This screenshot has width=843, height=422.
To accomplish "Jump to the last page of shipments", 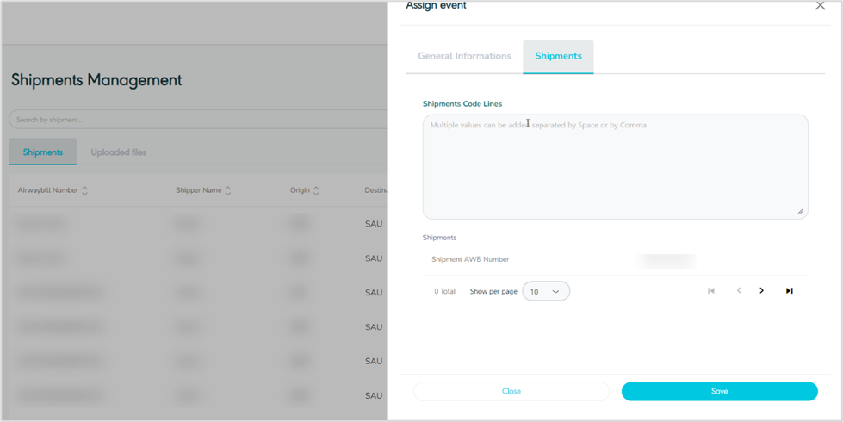I will (789, 291).
